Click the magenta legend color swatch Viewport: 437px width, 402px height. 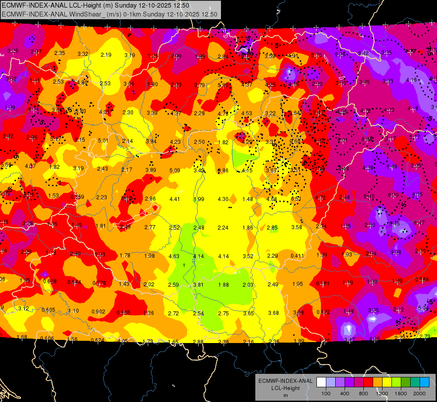click(x=358, y=382)
